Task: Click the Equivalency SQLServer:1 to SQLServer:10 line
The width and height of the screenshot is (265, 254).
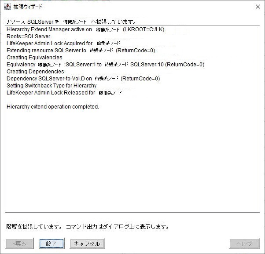Action: tap(106, 65)
